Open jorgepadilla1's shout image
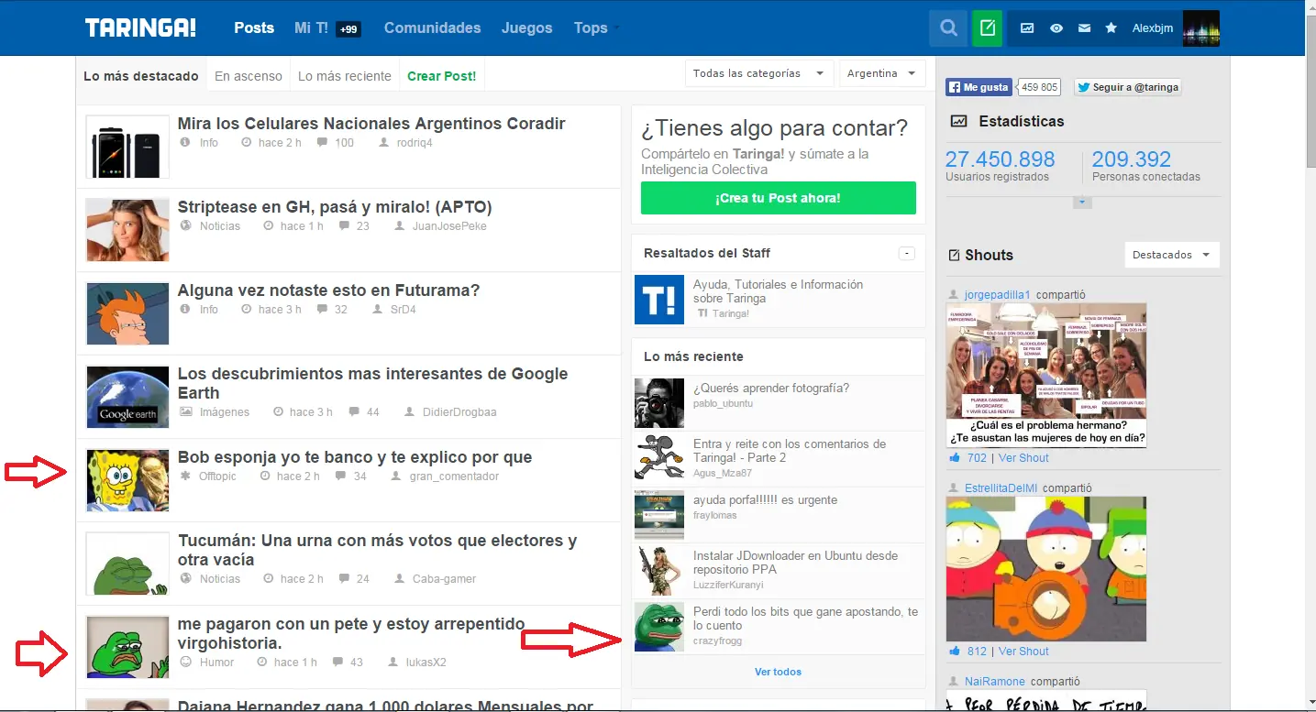The image size is (1316, 712). [1046, 376]
